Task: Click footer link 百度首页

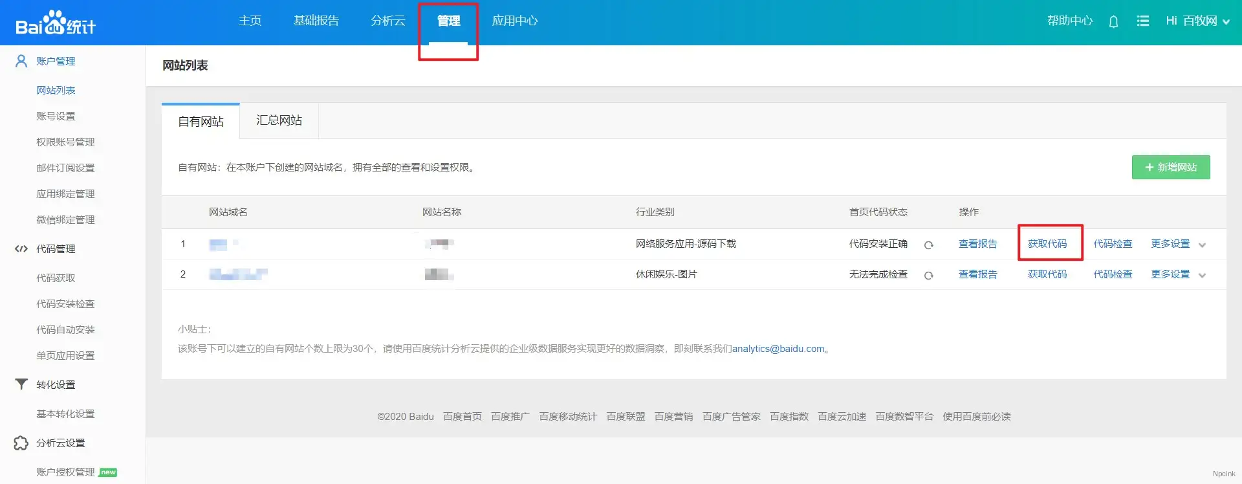Action: coord(463,417)
